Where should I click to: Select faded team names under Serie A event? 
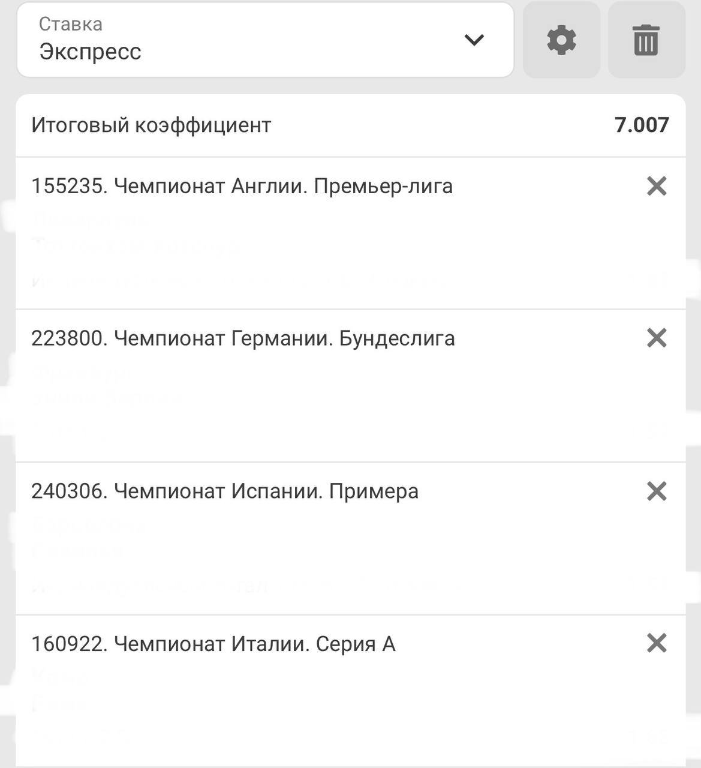[x=60, y=690]
